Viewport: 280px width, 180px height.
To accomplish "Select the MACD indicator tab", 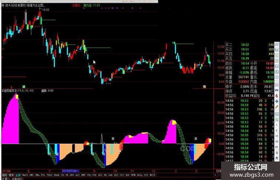I will [25, 175].
